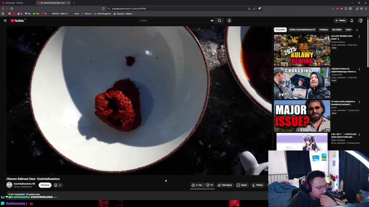Viewport: 369px width, 207px height.
Task: Like the video with thumbs up
Action: 197,185
